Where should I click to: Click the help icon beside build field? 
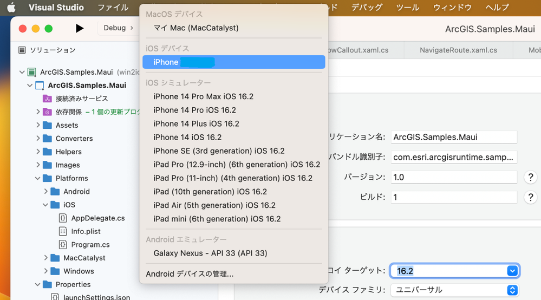(531, 197)
